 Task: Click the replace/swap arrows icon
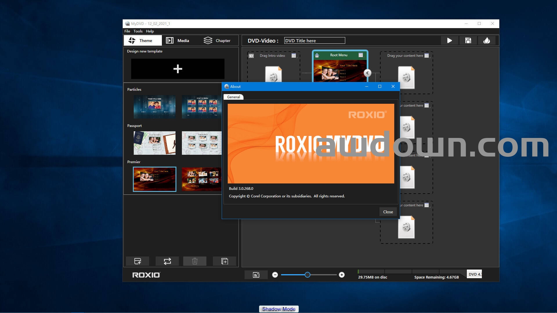[x=167, y=261]
